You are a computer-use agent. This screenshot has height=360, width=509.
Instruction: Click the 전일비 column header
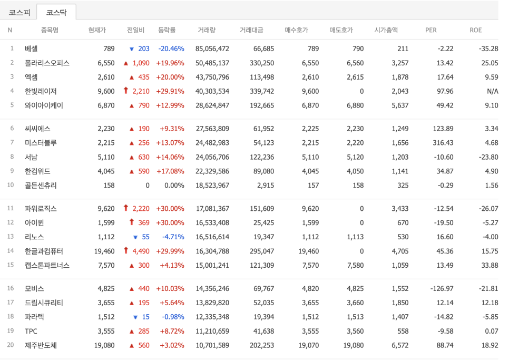tap(135, 30)
